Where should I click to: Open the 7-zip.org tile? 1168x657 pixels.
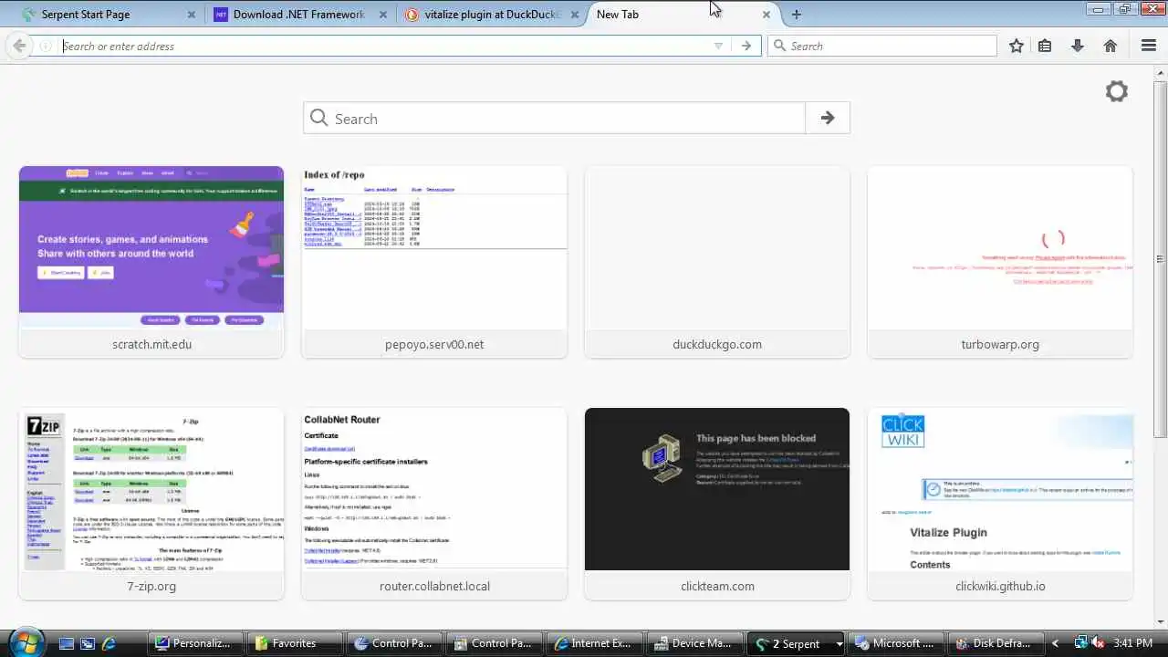pos(151,504)
